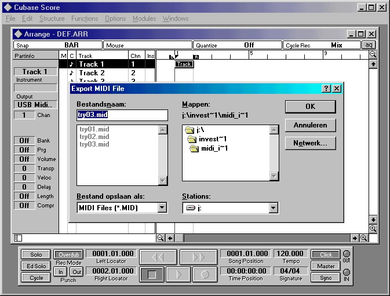Click the Tempo value 120.000

pos(290,254)
